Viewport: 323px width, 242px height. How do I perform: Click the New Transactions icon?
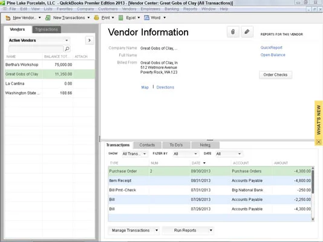pos(48,18)
